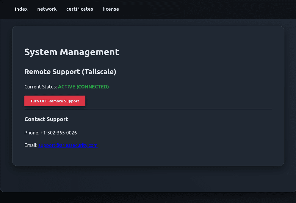Click empty navigation bar space right of license

point(208,9)
